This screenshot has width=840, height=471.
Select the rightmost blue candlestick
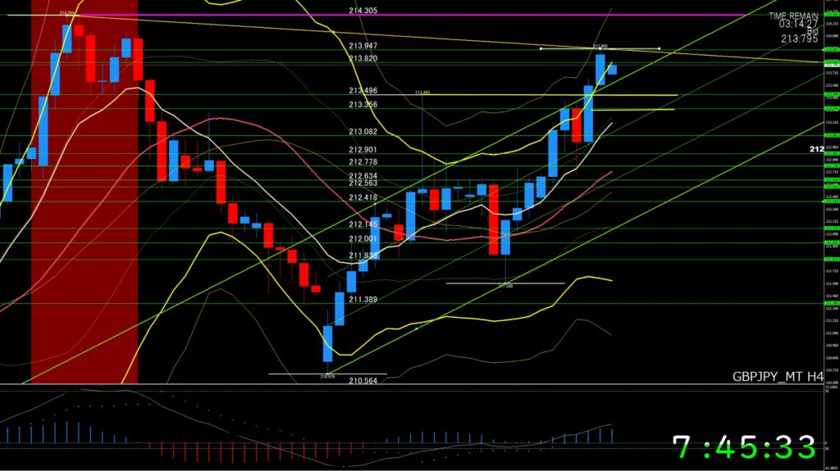pyautogui.click(x=612, y=70)
